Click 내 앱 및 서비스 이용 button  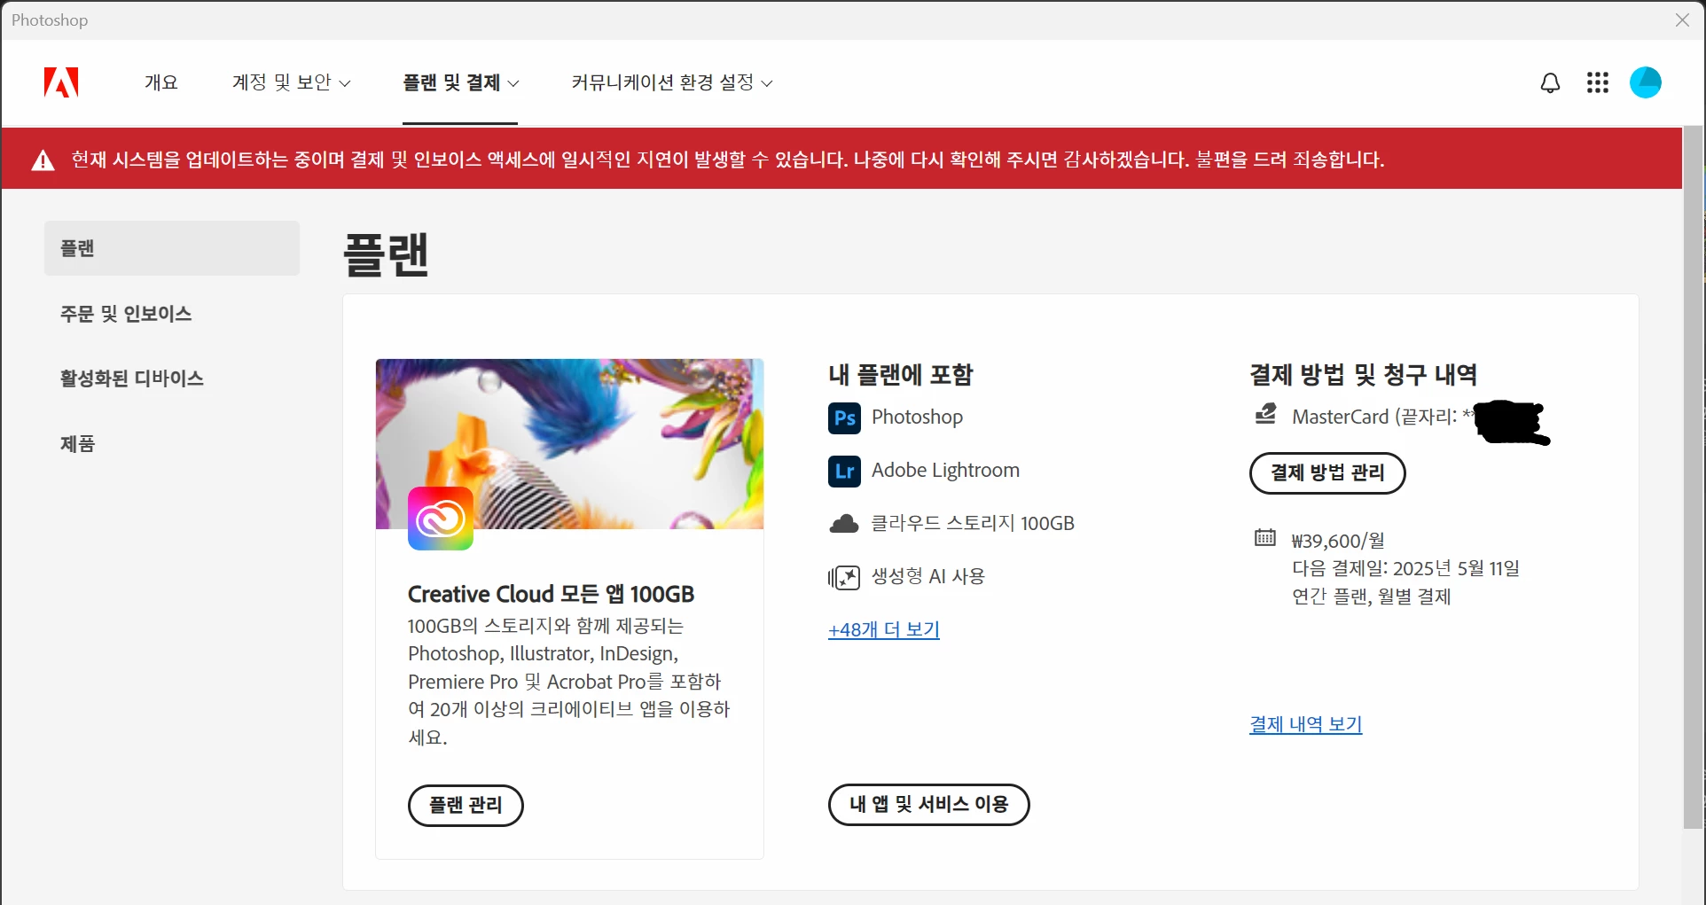coord(929,805)
